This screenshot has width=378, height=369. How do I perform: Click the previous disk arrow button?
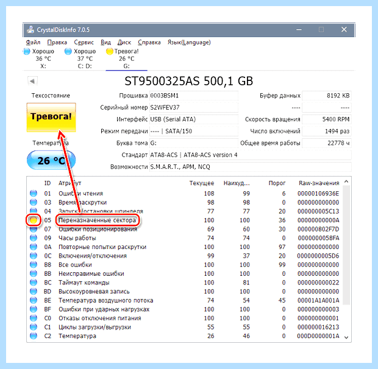[32, 81]
